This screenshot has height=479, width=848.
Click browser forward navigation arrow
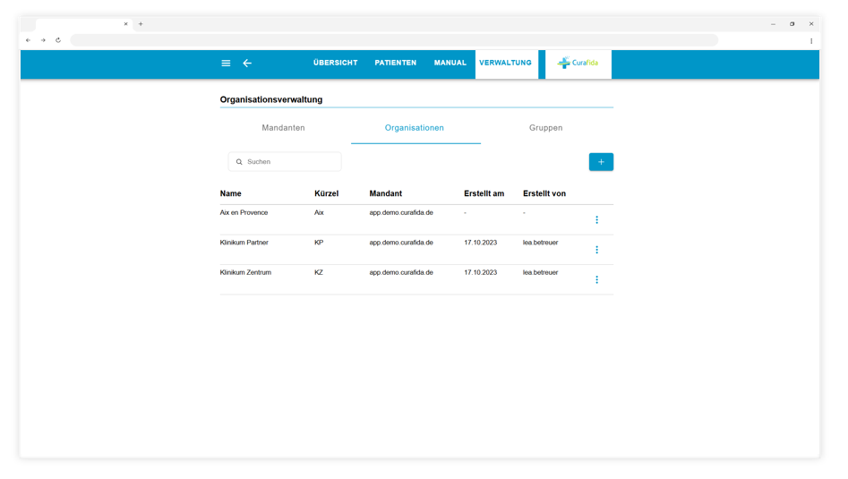point(43,40)
